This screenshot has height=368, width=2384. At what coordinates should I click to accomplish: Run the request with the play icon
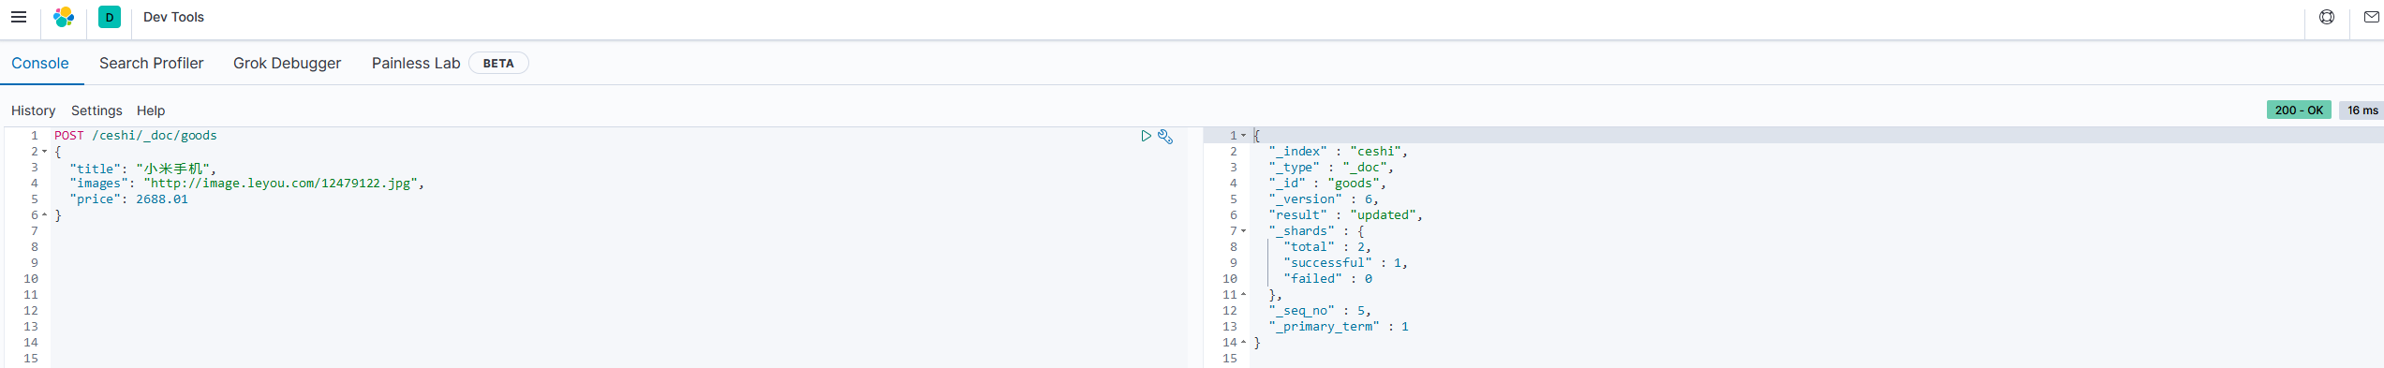pyautogui.click(x=1146, y=136)
